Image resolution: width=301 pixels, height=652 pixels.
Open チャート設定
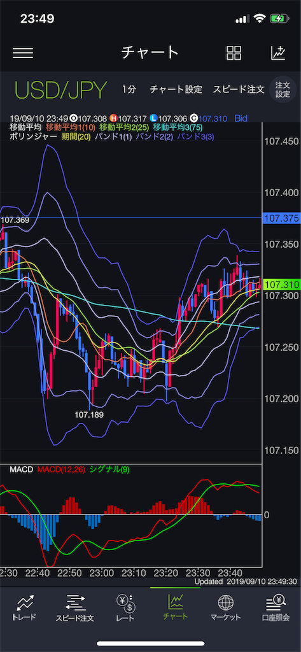176,89
